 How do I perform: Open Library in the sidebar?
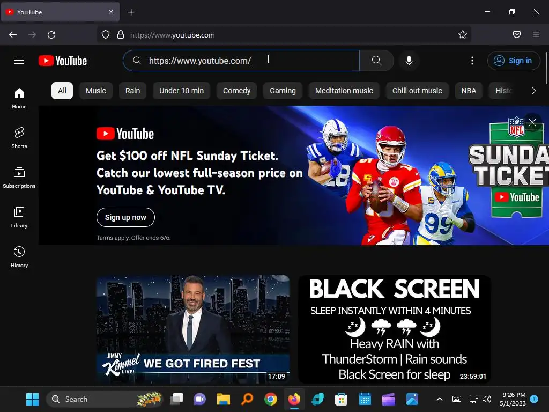click(19, 217)
